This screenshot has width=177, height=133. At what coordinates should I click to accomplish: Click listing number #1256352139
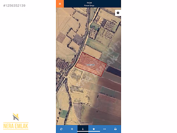pyautogui.click(x=14, y=6)
